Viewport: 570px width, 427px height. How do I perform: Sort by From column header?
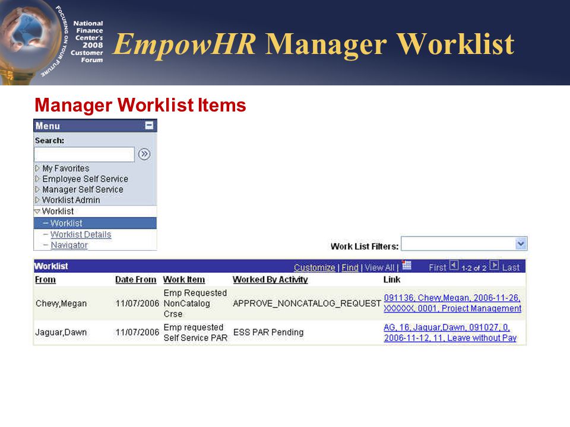click(x=46, y=279)
